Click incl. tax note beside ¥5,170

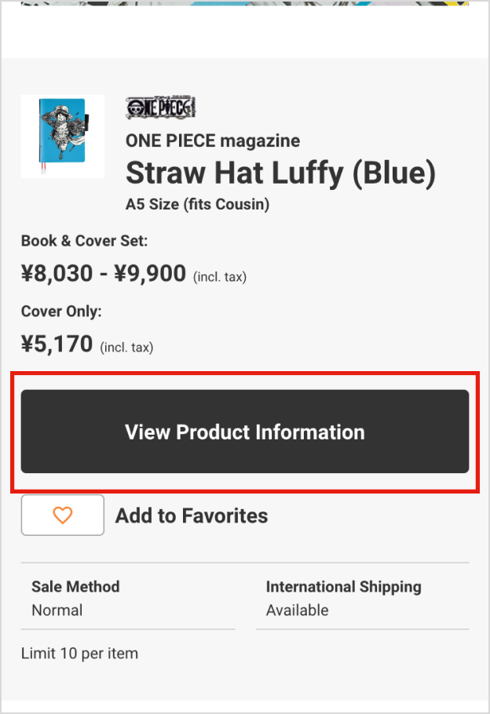(126, 347)
